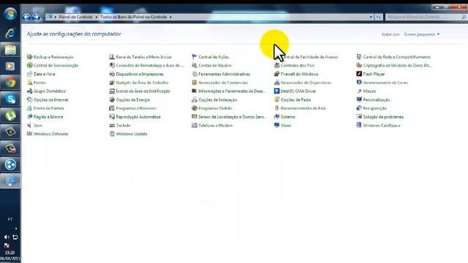Open Google Chrome from taskbar
468x263 pixels.
(x=10, y=83)
